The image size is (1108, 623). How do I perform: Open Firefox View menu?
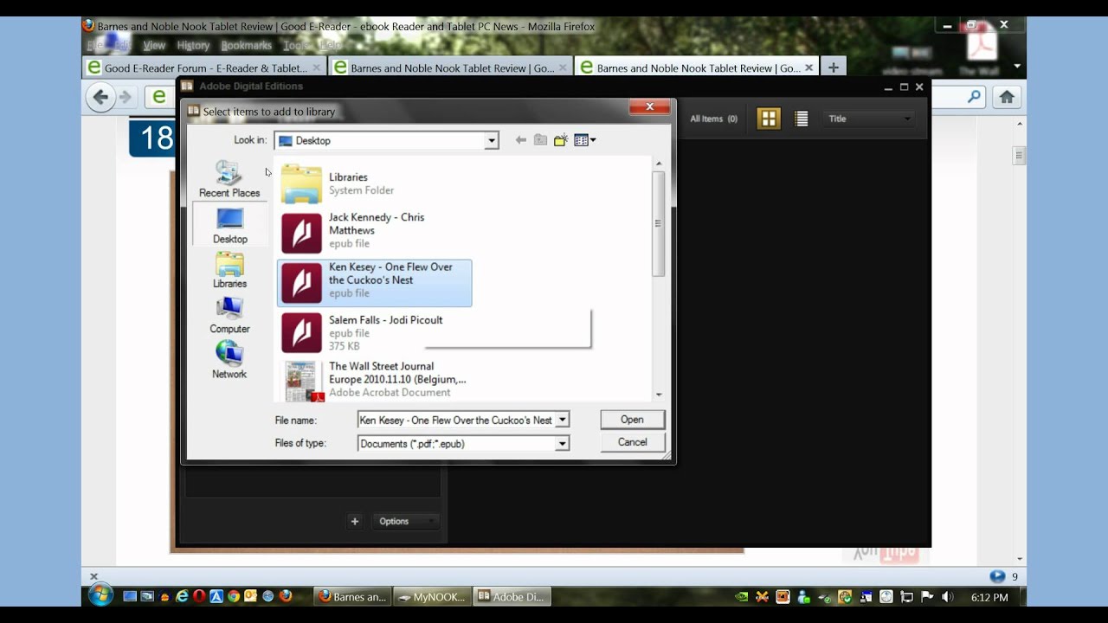[154, 45]
